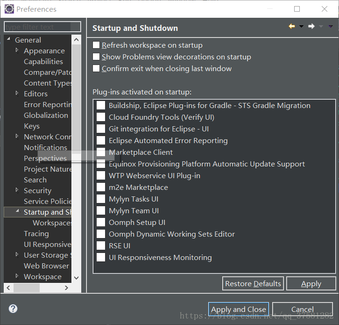
Task: Select Project Natures in preferences tree
Action: tap(48, 169)
